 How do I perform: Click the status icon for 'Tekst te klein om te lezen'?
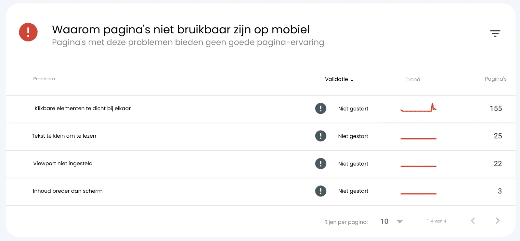320,136
